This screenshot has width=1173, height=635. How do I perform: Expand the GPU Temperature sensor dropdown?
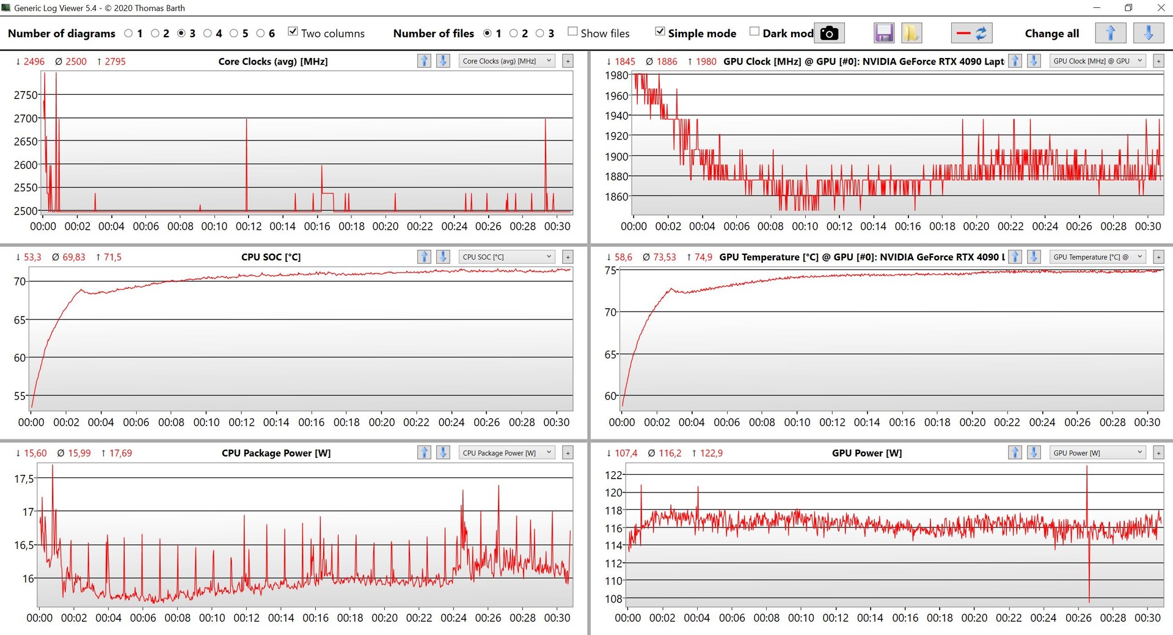(1097, 257)
